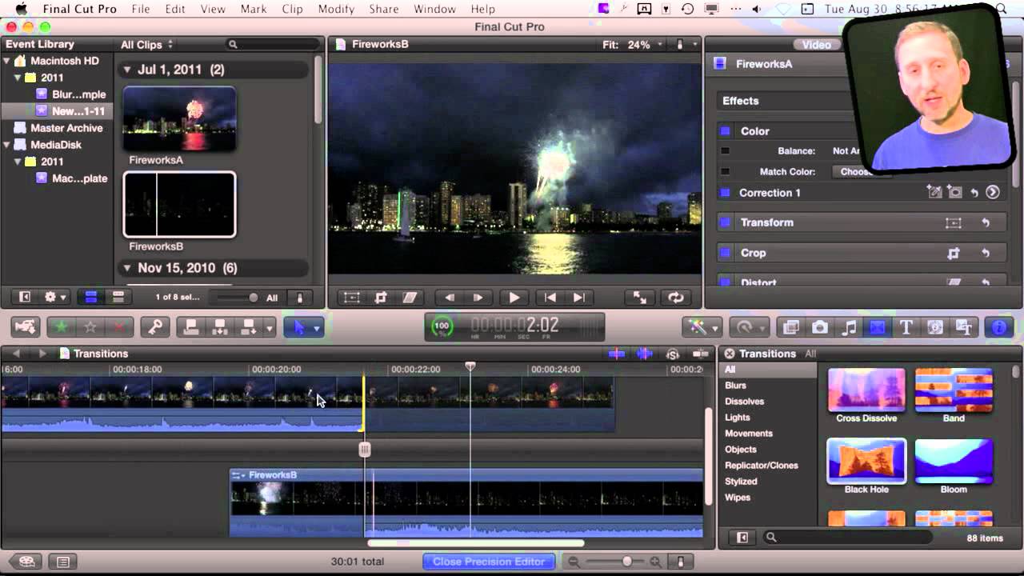Select the Wipes transitions category

pos(738,498)
